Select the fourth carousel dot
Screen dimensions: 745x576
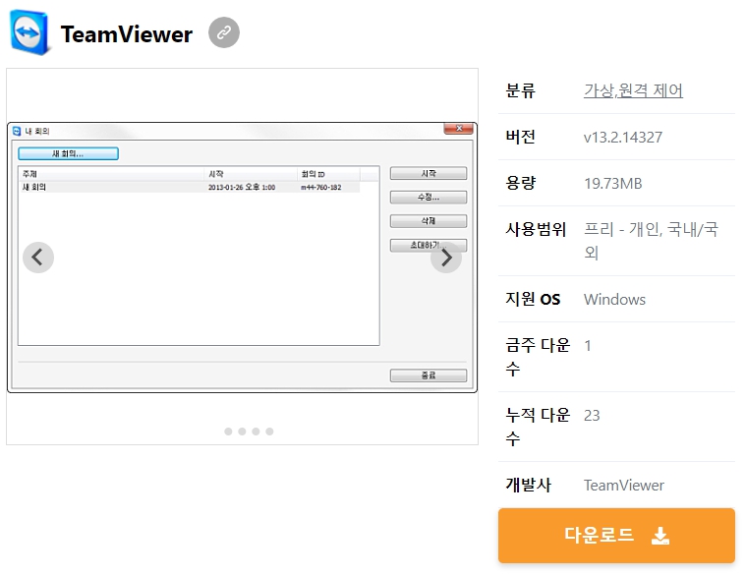coord(269,432)
